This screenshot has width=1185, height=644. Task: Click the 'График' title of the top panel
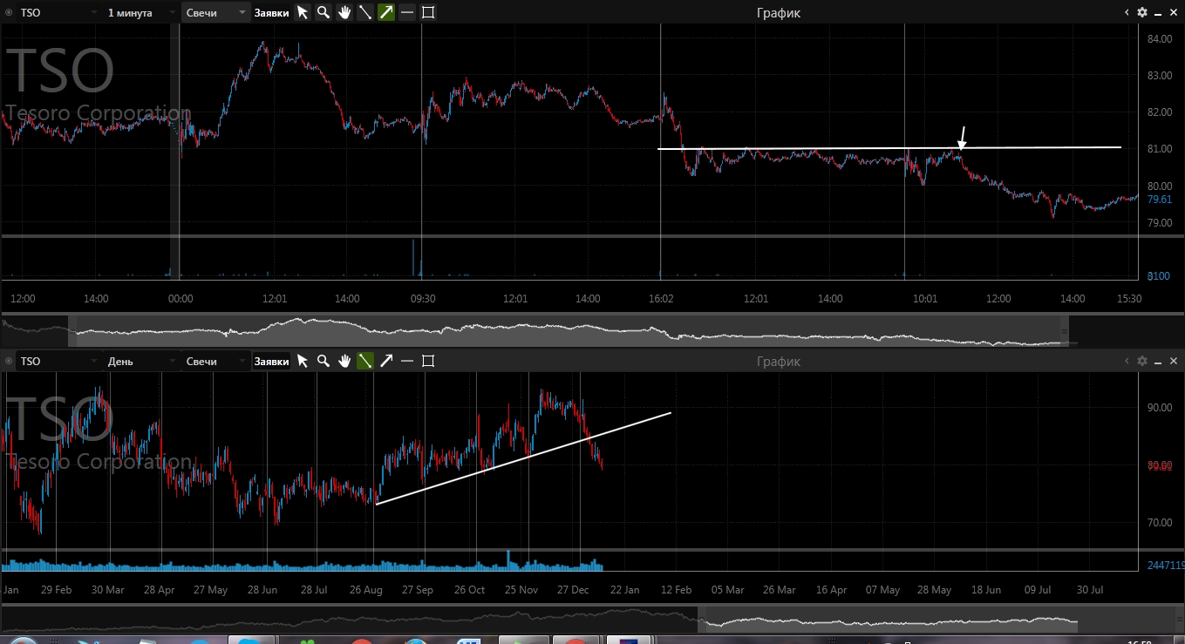click(x=778, y=12)
